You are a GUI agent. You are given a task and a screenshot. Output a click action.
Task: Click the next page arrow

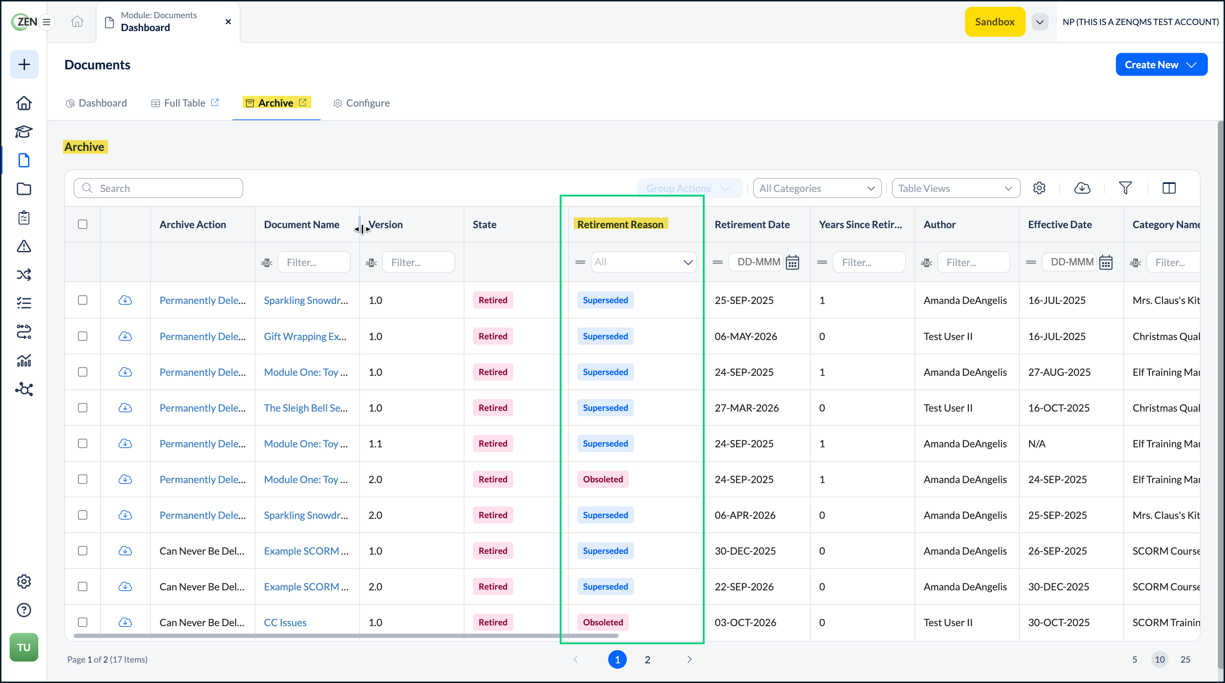click(689, 660)
